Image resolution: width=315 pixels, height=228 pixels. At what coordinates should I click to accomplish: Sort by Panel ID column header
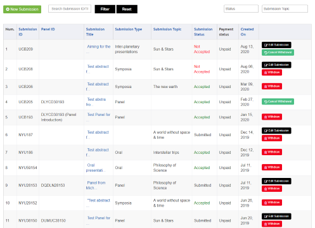[x=48, y=29]
